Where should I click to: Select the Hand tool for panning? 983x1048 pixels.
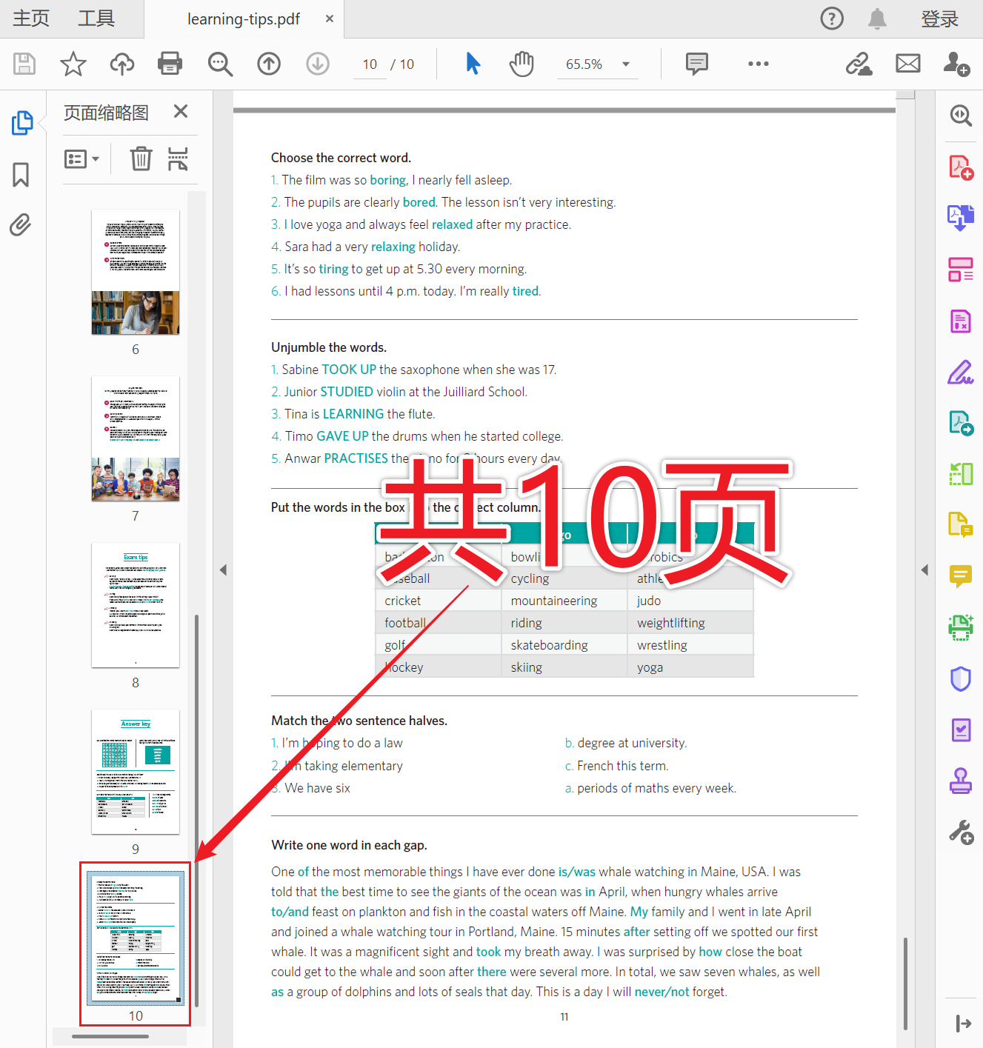[x=522, y=64]
